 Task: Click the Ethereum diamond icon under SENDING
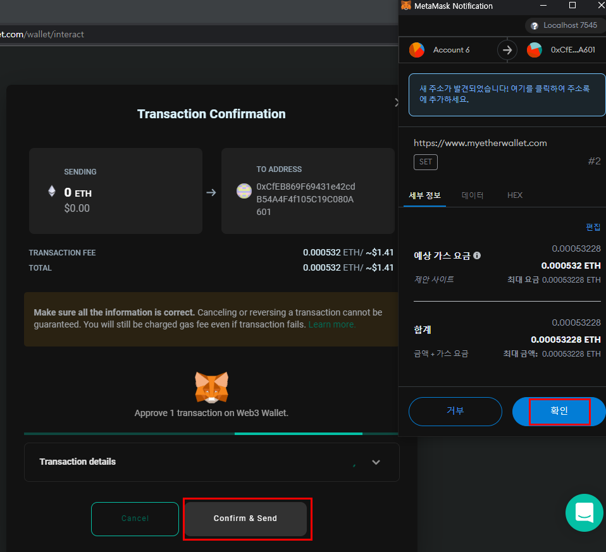(52, 191)
